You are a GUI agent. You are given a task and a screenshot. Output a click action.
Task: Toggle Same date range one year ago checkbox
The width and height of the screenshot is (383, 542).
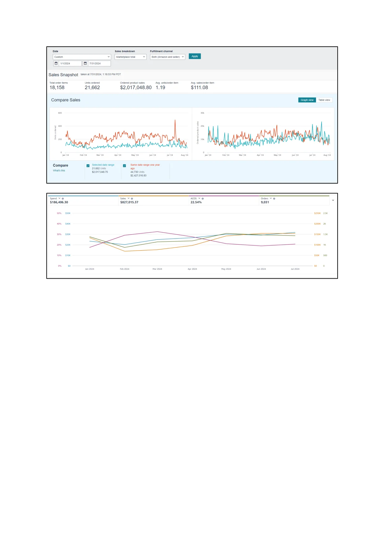click(124, 166)
